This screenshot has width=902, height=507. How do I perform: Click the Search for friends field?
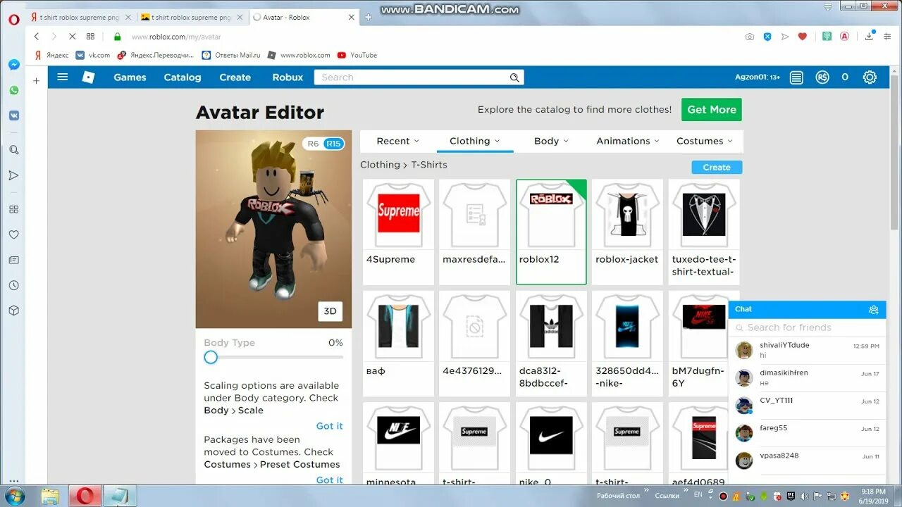807,327
